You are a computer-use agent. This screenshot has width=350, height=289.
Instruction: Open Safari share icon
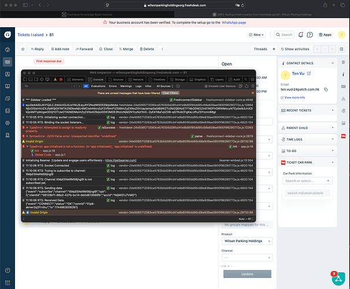[x=325, y=5]
